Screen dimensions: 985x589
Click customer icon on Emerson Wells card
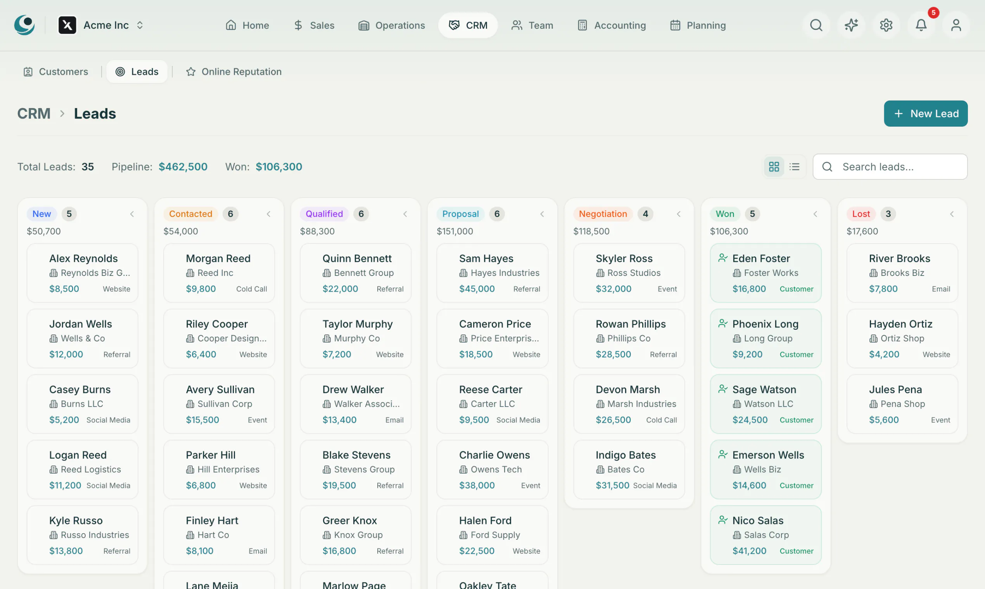click(722, 454)
